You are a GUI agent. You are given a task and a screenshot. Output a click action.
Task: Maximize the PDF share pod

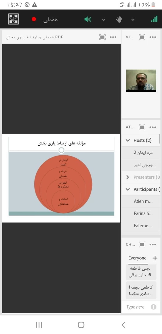pos(102,37)
